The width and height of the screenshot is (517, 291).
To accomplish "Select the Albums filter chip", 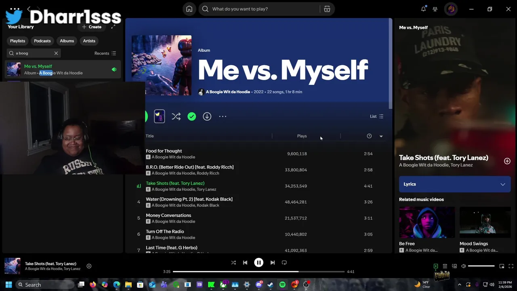I will click(x=67, y=41).
